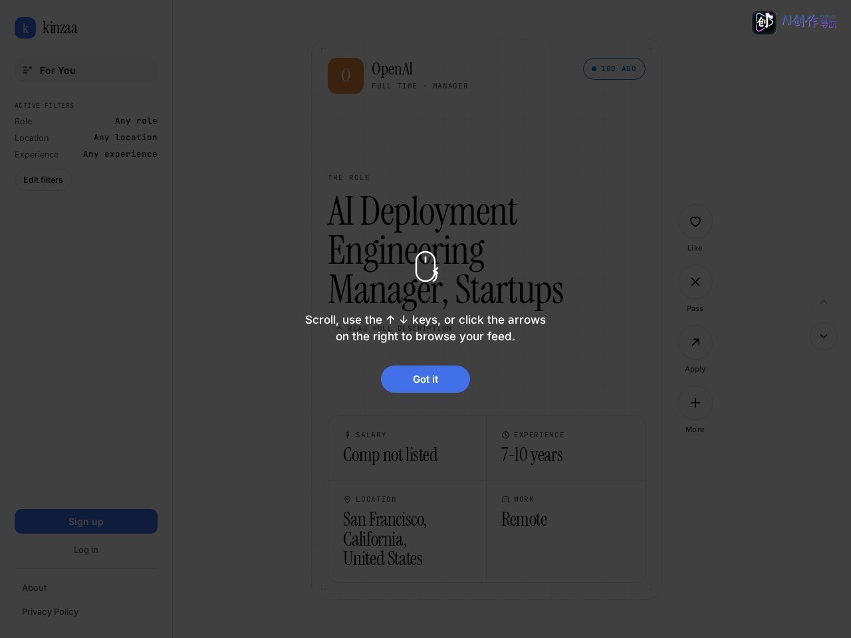This screenshot has width=851, height=638.
Task: Like this job with the heart icon
Action: point(695,222)
